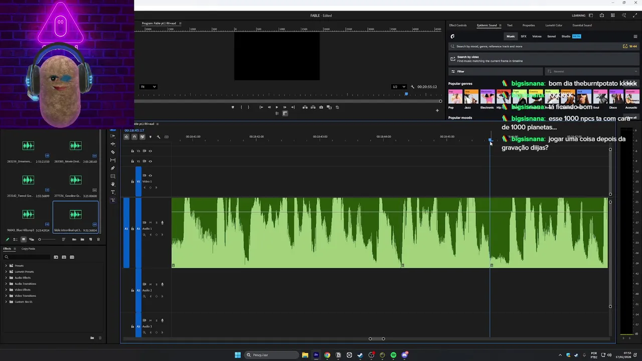This screenshot has width=642, height=361.
Task: Open File Explorer from the taskbar
Action: click(305, 355)
